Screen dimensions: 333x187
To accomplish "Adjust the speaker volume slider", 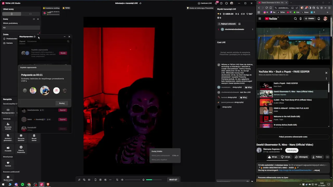I will point(133,180).
